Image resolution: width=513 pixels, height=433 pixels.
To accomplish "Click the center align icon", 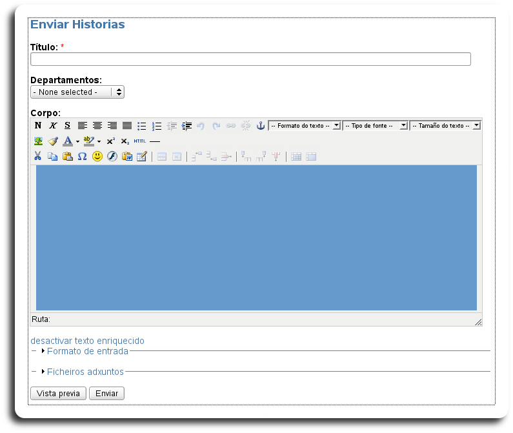I will tap(97, 126).
